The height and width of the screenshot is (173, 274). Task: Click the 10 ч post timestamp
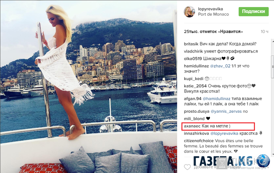[264, 32]
